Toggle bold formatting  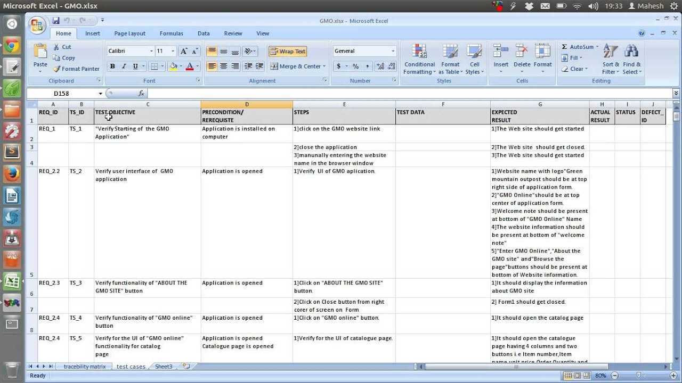pos(112,66)
